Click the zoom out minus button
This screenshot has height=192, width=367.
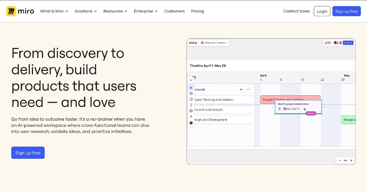340,160
